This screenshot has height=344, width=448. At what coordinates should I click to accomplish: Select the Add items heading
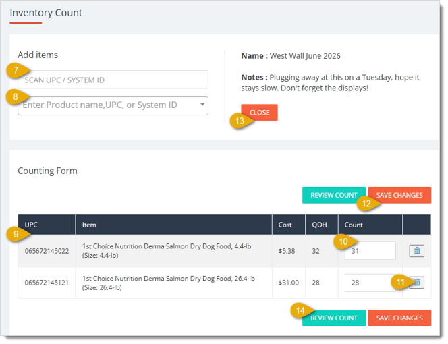[x=38, y=55]
